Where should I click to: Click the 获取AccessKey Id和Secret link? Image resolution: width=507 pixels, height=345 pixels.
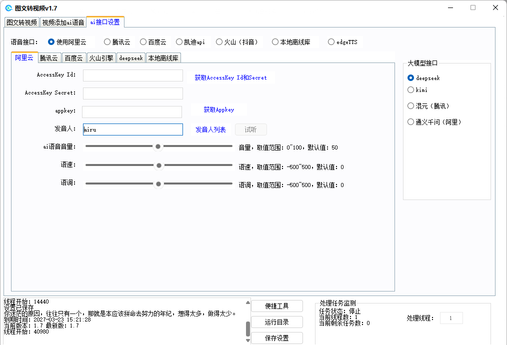[230, 78]
